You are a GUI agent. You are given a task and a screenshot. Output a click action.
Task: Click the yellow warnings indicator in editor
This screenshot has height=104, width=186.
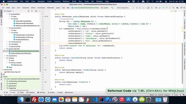coord(172,11)
